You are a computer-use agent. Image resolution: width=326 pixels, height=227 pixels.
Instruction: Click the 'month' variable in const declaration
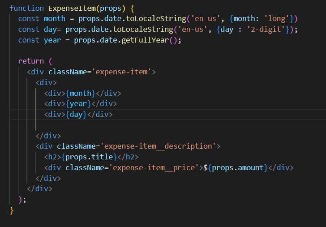[x=55, y=19]
